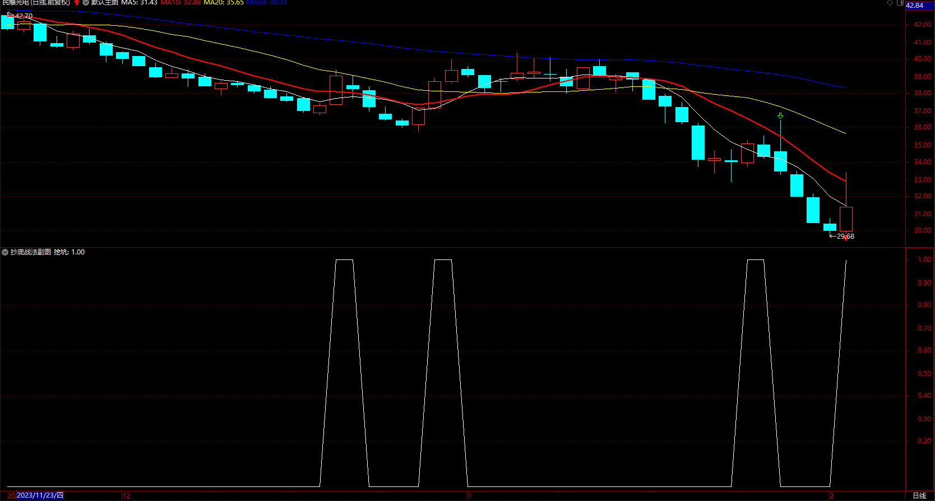Click the 42.70 highest price label
This screenshot has width=935, height=501.
coord(24,16)
